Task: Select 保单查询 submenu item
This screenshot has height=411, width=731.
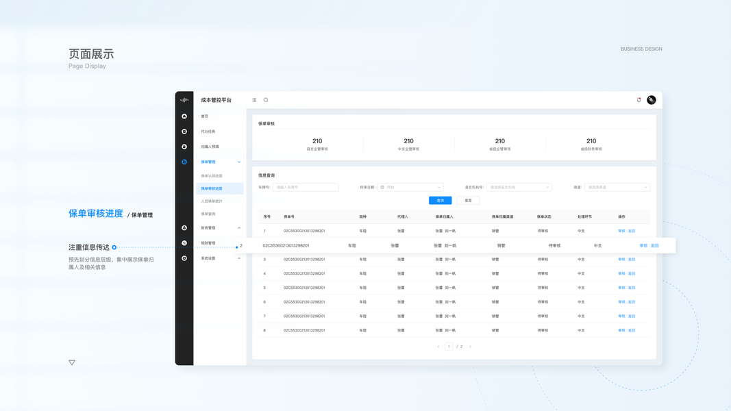Action: 208,214
